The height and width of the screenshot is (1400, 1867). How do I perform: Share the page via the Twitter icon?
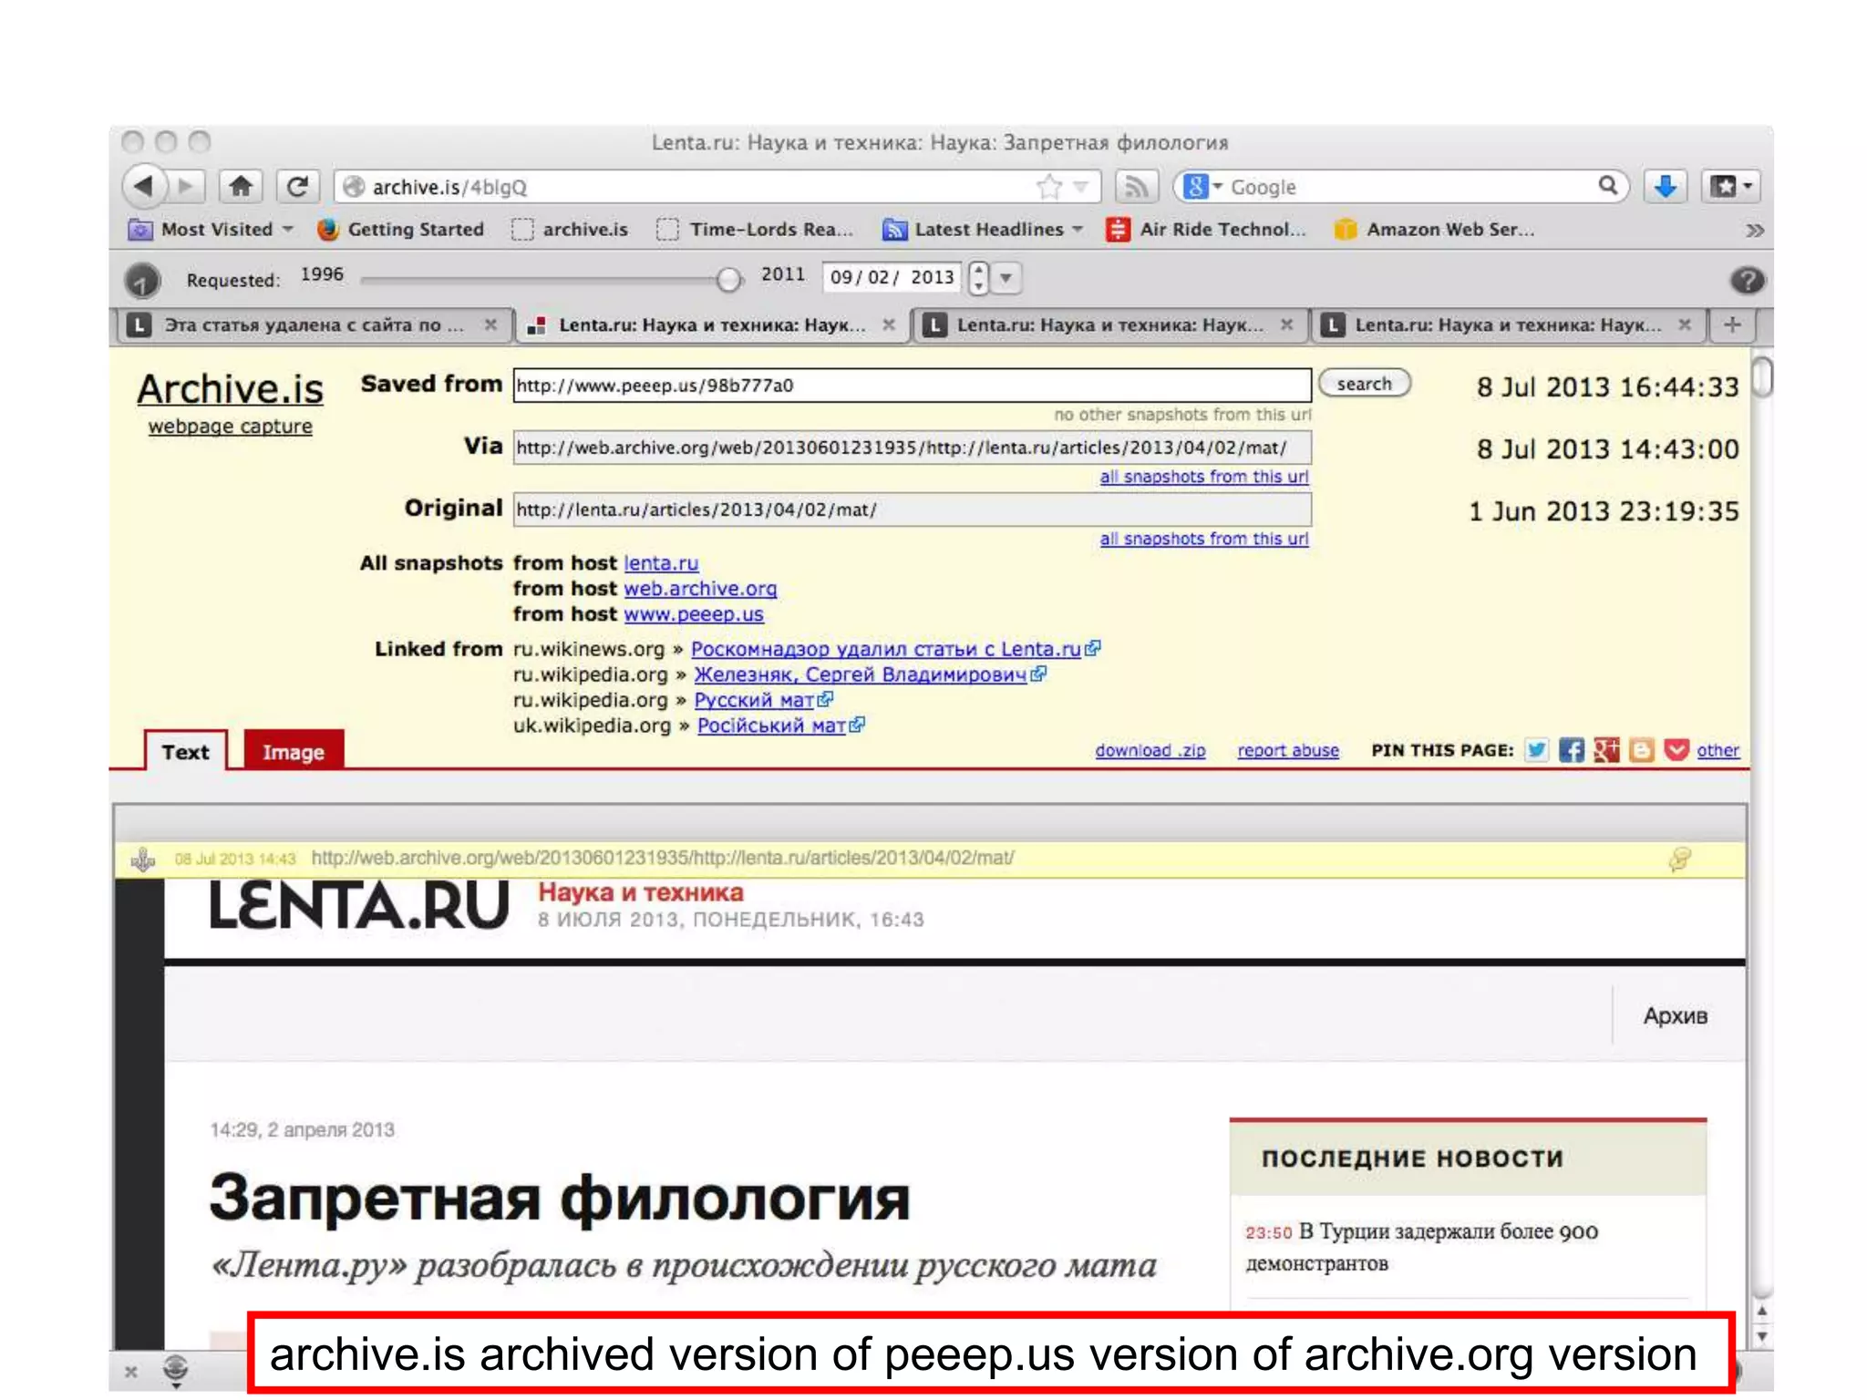click(1537, 749)
